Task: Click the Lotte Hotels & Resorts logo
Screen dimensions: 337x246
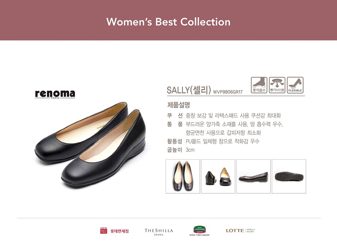Action: point(240,231)
